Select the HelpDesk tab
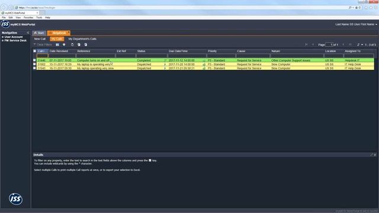This screenshot has height=213, width=379. pos(59,33)
